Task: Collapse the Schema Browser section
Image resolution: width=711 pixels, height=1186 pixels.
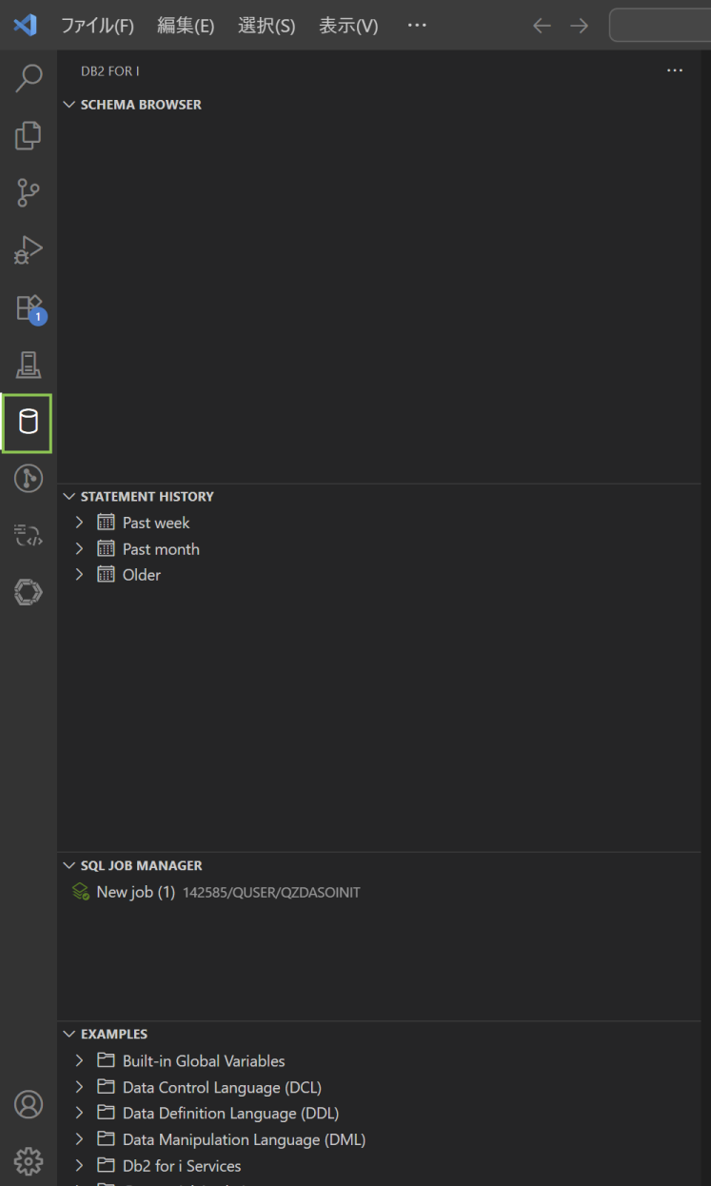Action: 69,105
